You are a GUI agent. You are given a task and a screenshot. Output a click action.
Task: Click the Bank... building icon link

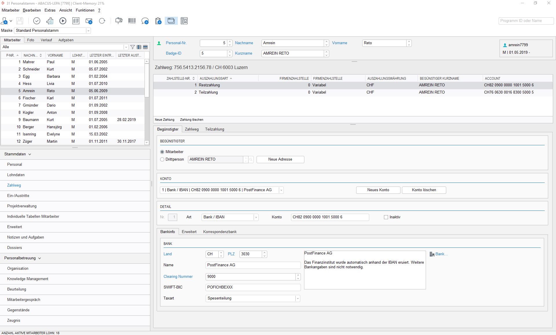coord(438,254)
